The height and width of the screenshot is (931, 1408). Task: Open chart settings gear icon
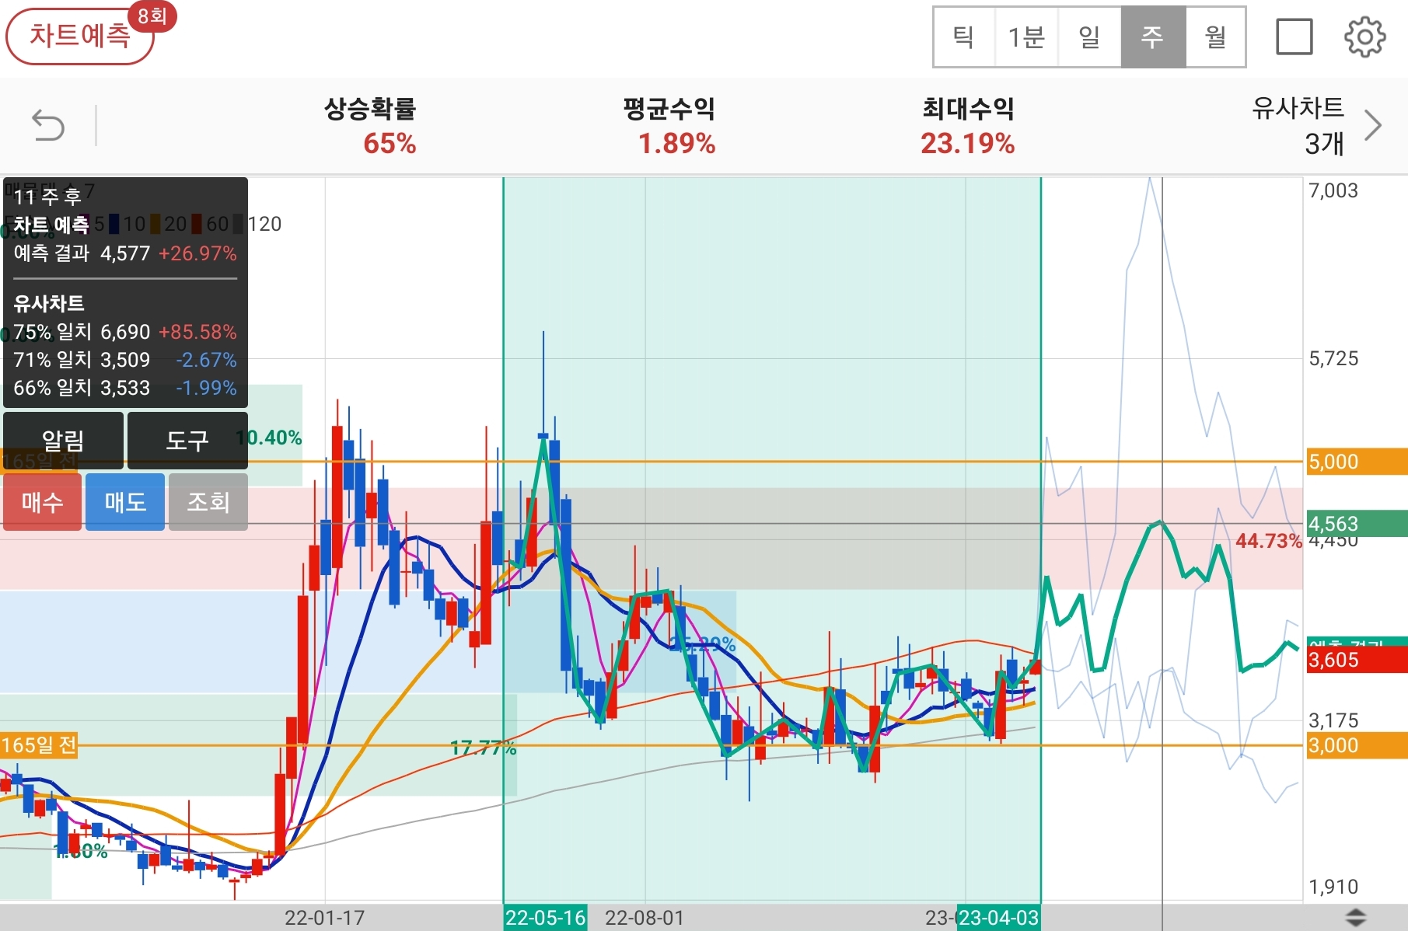1364,37
